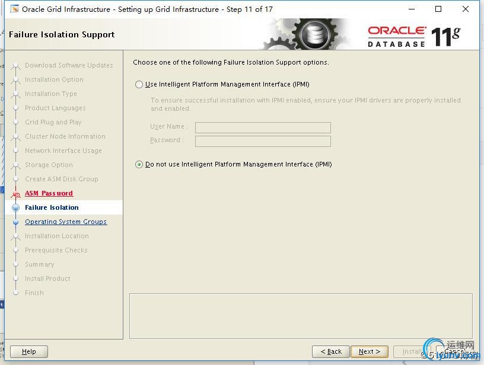Click the Install Product step
The image size is (484, 365).
(x=47, y=278)
